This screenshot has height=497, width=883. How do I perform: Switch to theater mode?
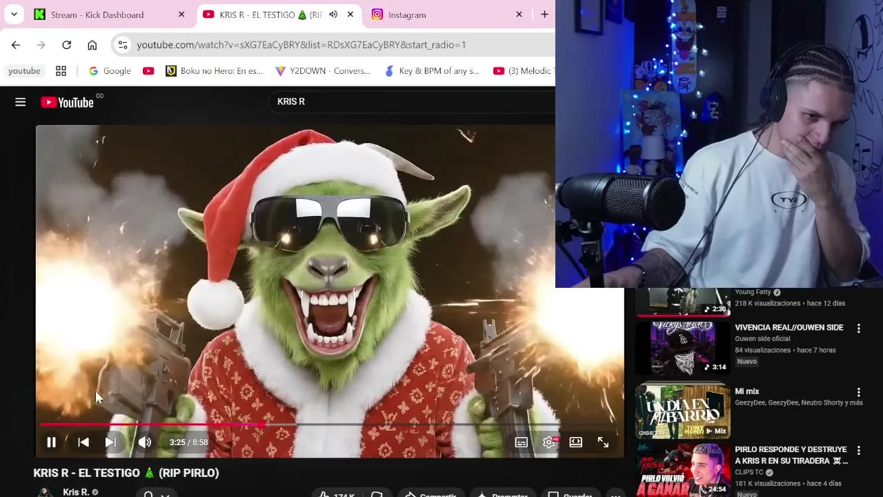[x=576, y=442]
